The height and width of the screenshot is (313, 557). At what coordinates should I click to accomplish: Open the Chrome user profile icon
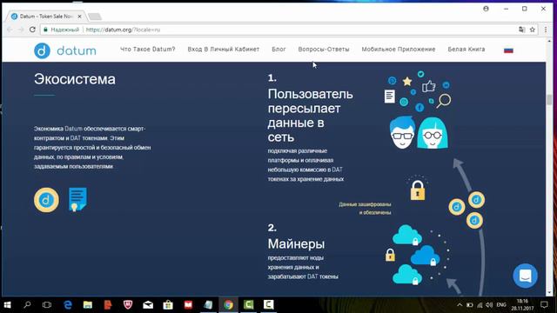(486, 9)
